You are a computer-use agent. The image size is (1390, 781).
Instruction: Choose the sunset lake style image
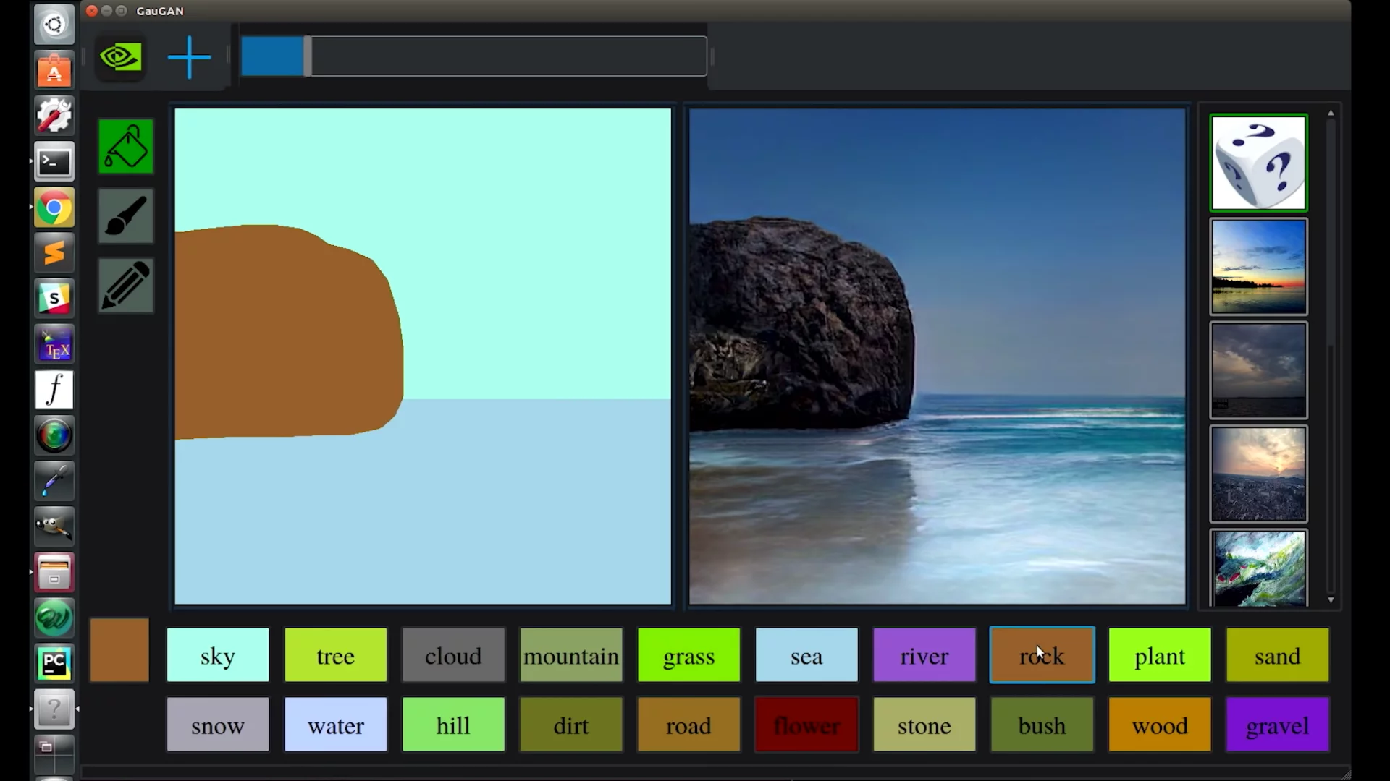pyautogui.click(x=1258, y=267)
